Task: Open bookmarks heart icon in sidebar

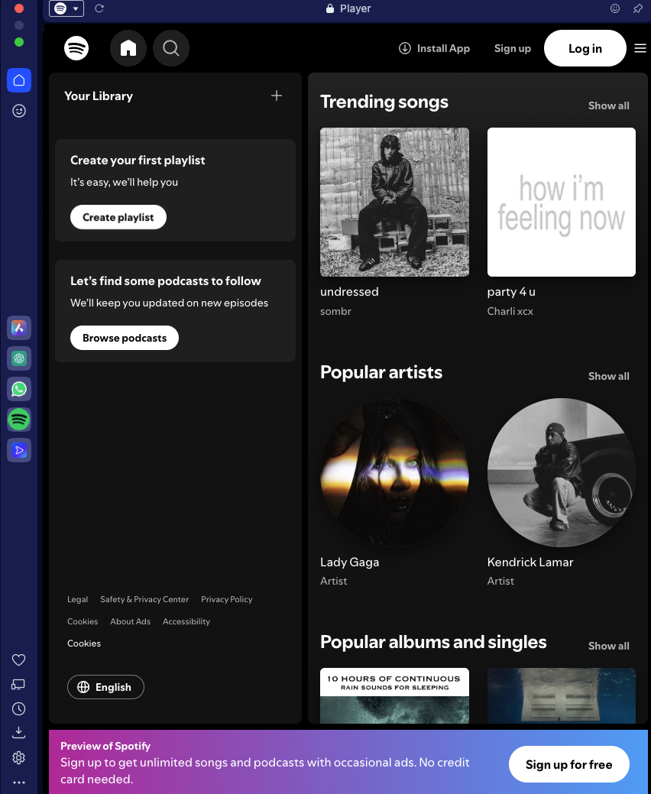Action: point(19,660)
